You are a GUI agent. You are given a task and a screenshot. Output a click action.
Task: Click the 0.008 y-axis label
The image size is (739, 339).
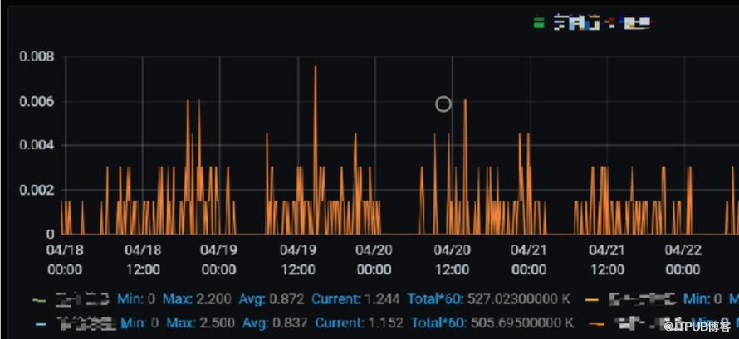[x=37, y=56]
